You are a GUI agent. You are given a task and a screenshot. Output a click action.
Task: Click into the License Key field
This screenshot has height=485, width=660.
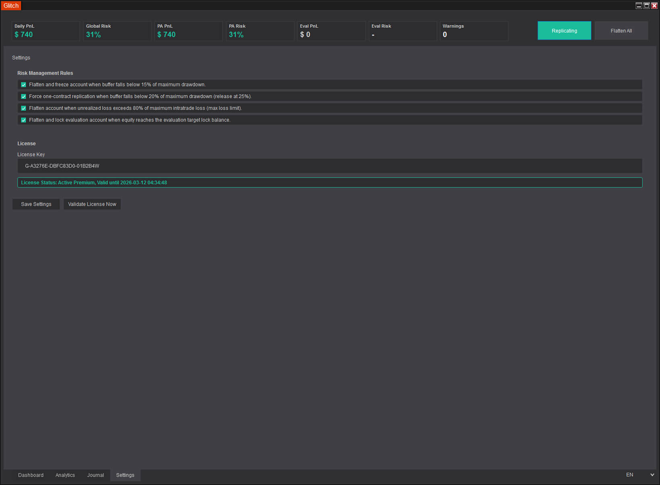tap(329, 166)
